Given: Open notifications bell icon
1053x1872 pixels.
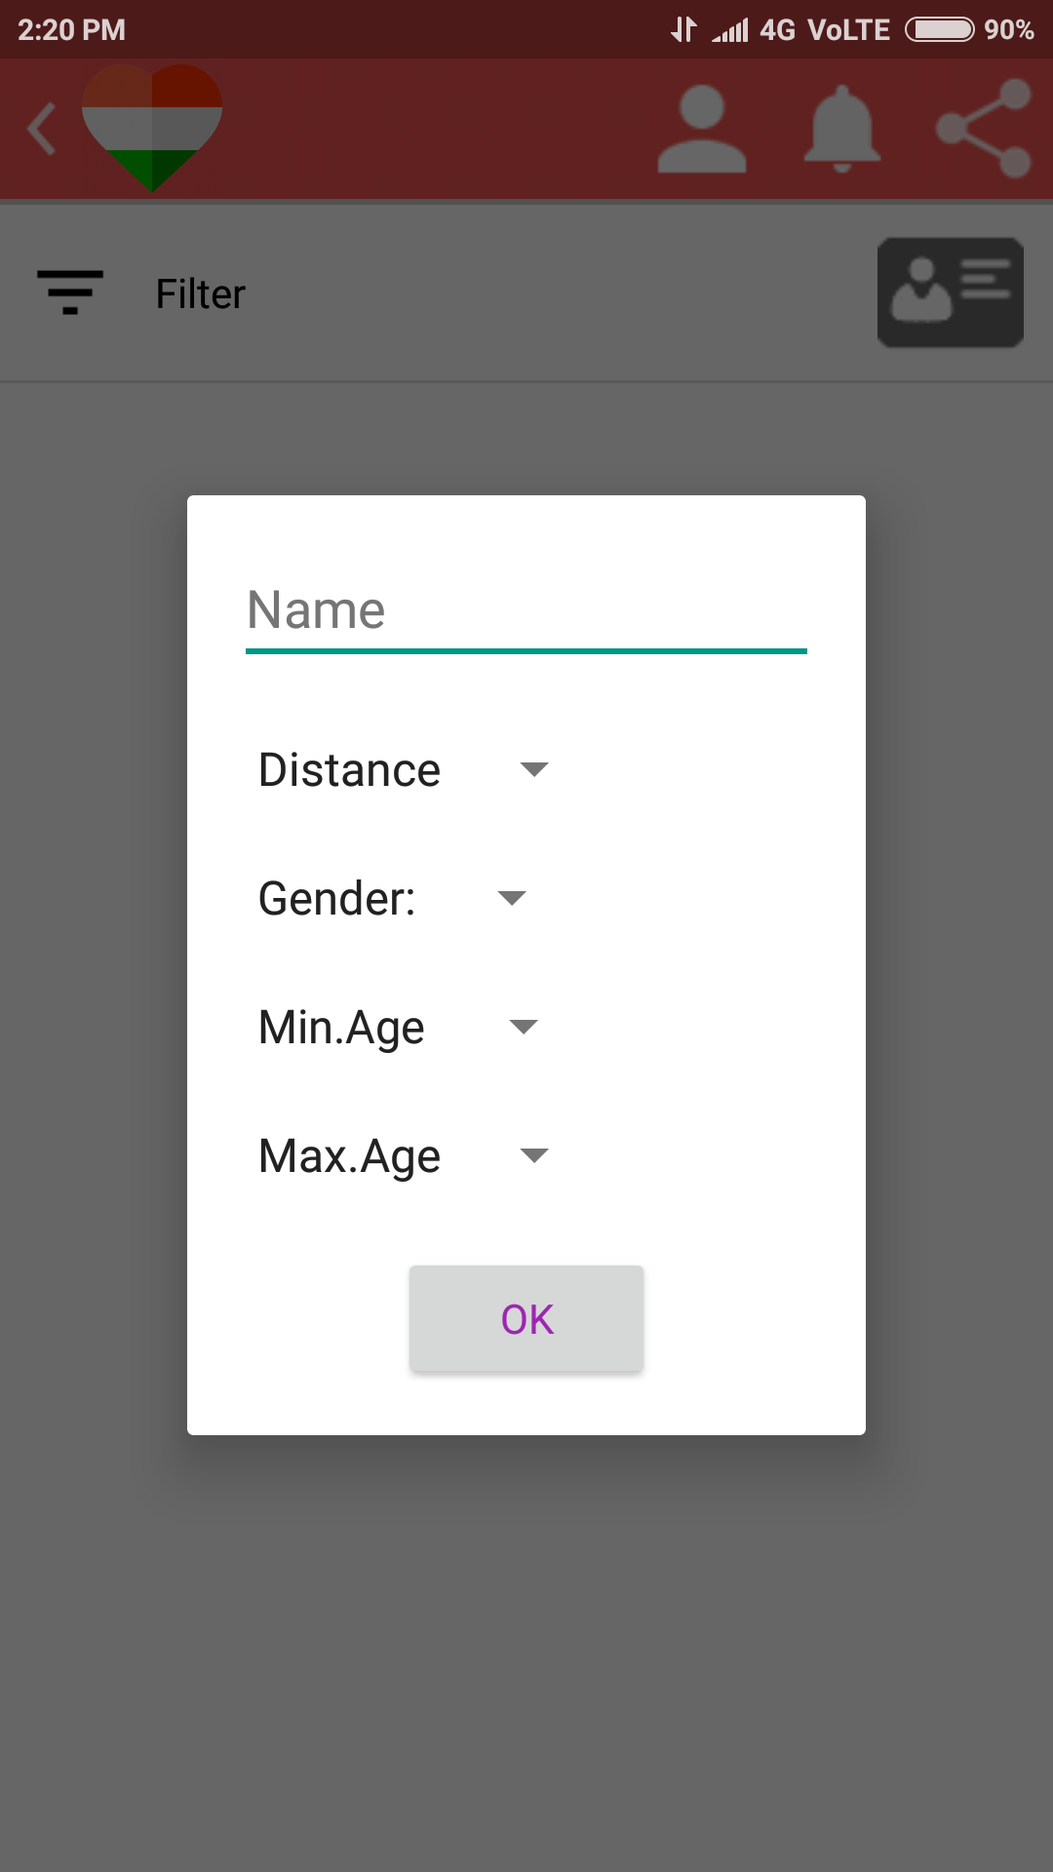Looking at the screenshot, I should tap(842, 130).
